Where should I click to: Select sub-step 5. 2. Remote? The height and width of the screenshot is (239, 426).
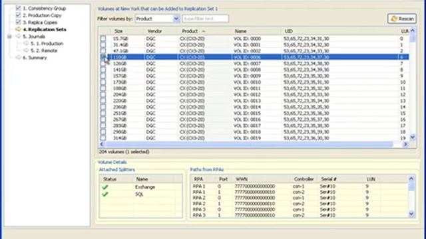point(44,50)
